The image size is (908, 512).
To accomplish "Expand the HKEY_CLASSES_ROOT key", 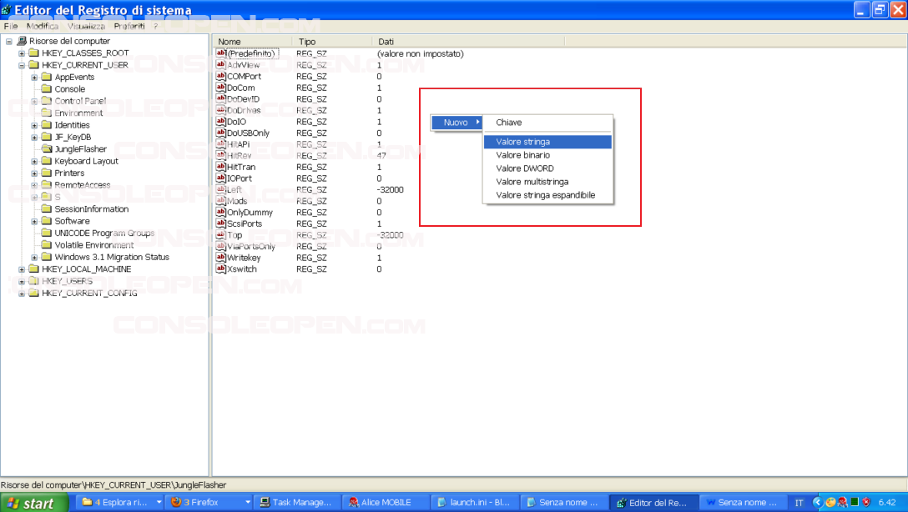I will (22, 53).
